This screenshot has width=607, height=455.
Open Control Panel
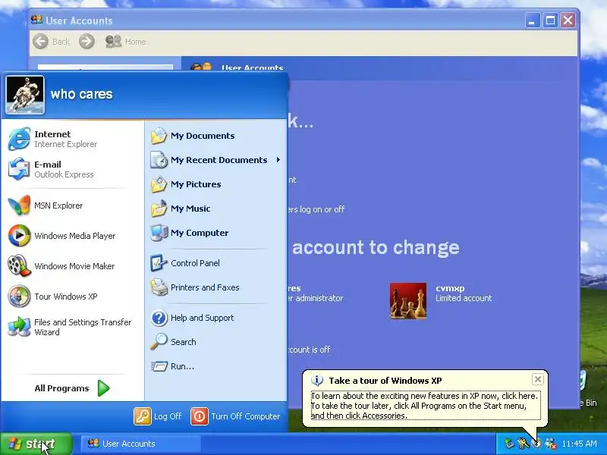point(215,263)
